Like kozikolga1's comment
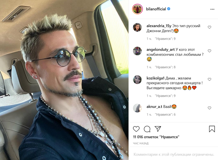This screenshot has width=218, height=160. (x=209, y=79)
